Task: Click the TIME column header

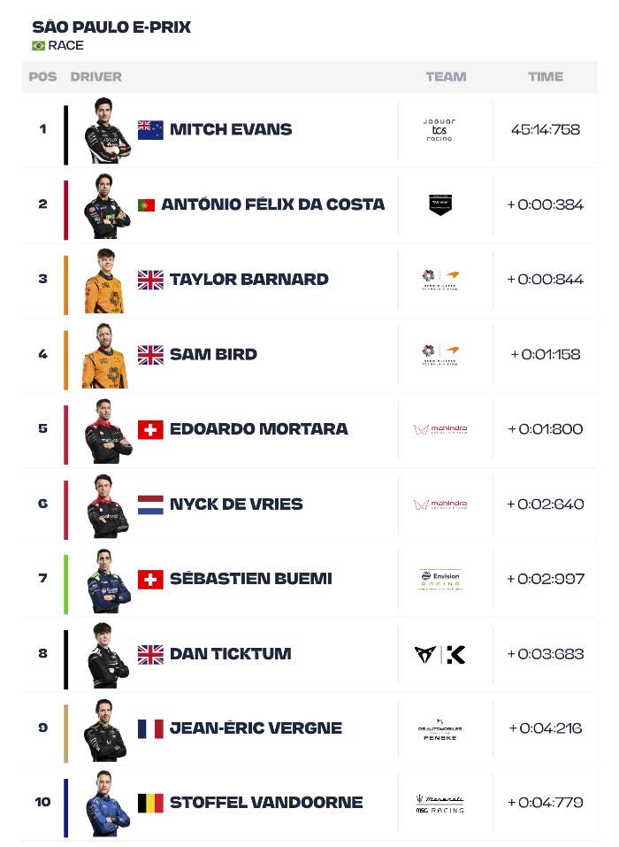Action: (546, 77)
